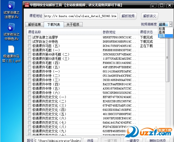Choose 标清 from the quality list
Screen dimensions: 174x142
(162, 29)
